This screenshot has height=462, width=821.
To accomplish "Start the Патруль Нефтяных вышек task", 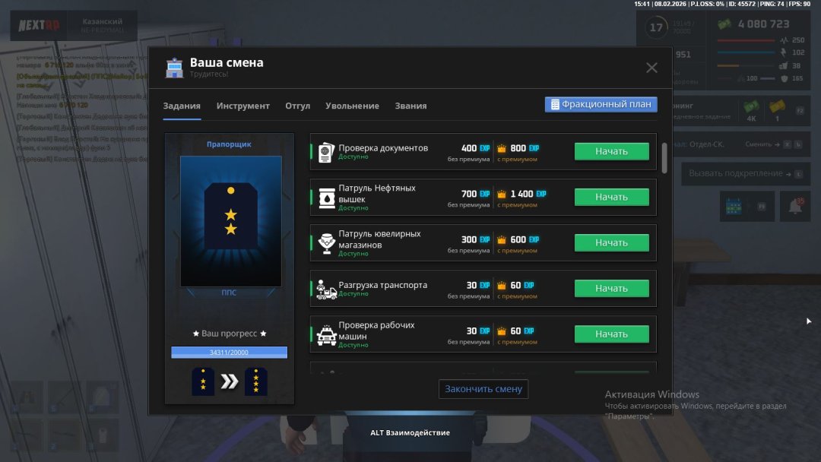I will click(611, 197).
